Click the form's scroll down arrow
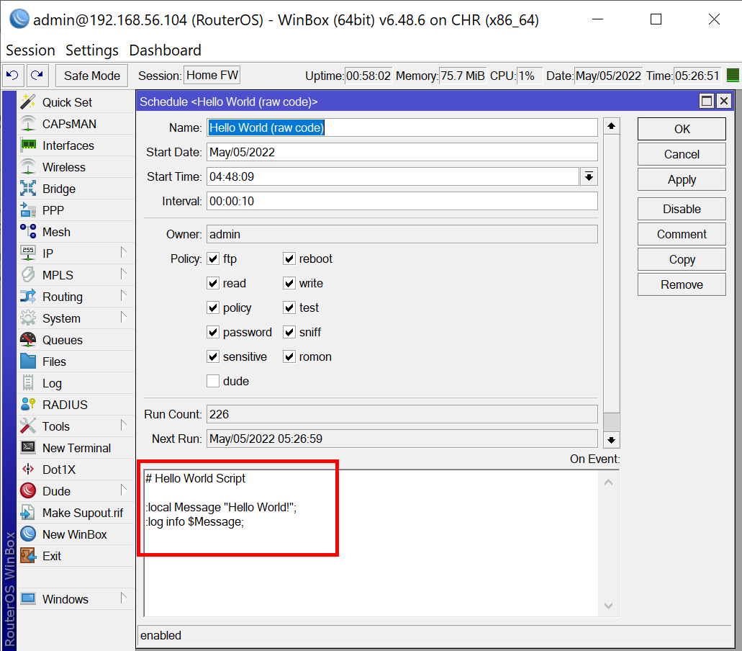Image resolution: width=742 pixels, height=651 pixels. [x=611, y=439]
